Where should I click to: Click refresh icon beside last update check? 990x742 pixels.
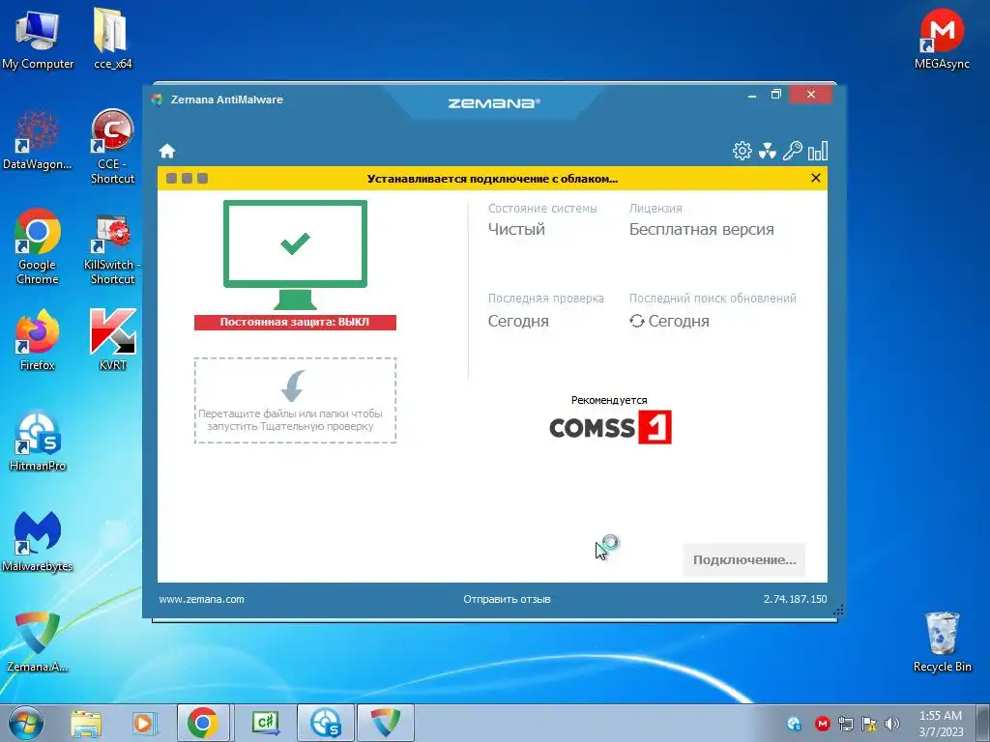[x=636, y=321]
